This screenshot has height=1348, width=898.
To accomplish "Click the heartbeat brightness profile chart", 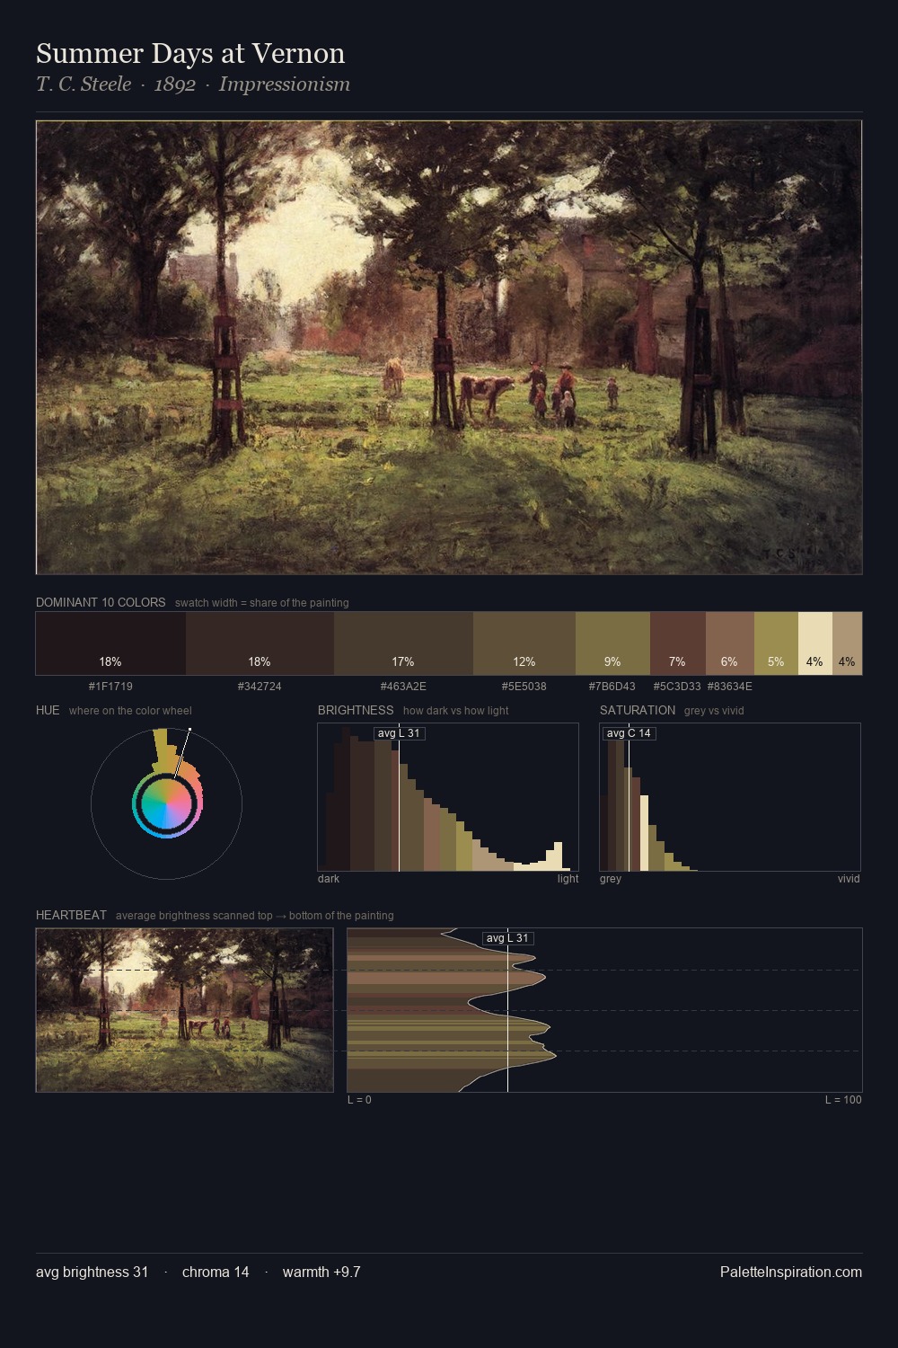I will click(x=604, y=1010).
